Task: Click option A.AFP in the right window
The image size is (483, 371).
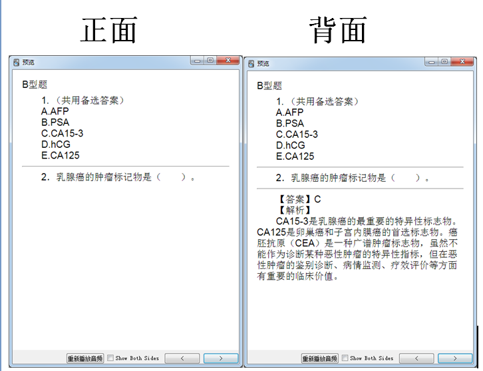Action: 289,113
